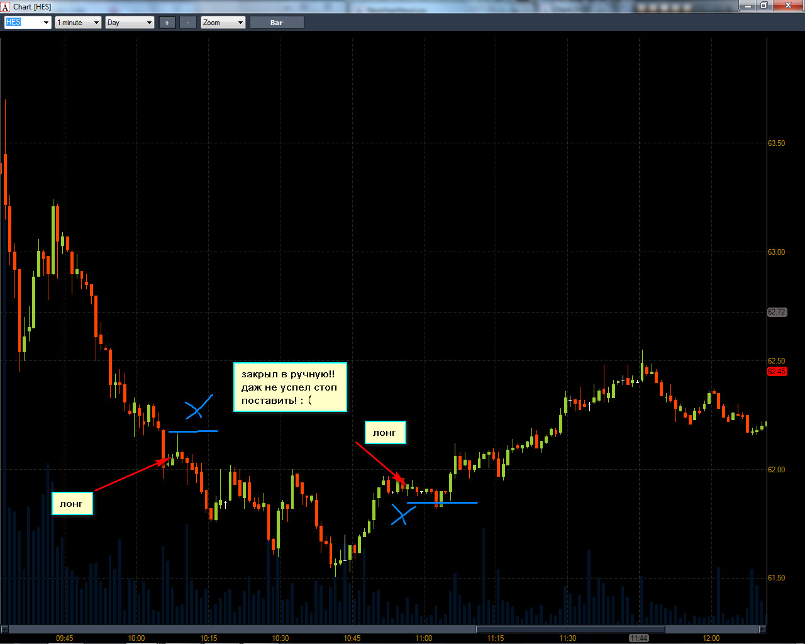Click the 11:30 time axis label
Screen dimensions: 805x644
(x=568, y=638)
